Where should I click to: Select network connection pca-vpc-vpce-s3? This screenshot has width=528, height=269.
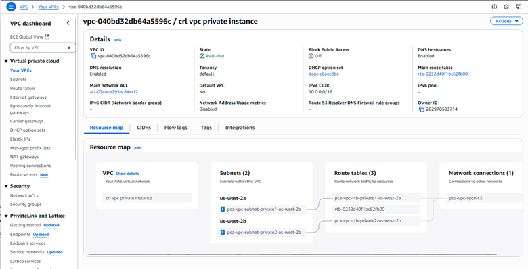[485, 198]
